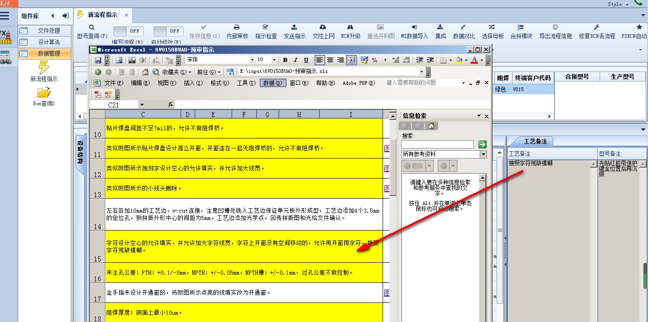
Task: Click the 修复ECN丢流程 wrench icon
Action: tap(596, 27)
